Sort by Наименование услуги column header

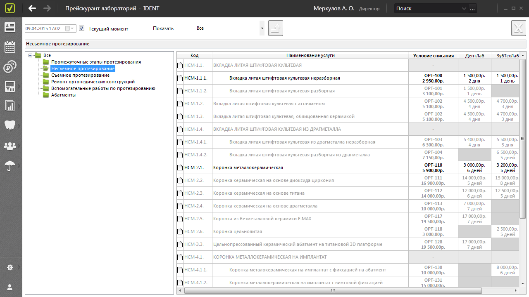point(310,55)
